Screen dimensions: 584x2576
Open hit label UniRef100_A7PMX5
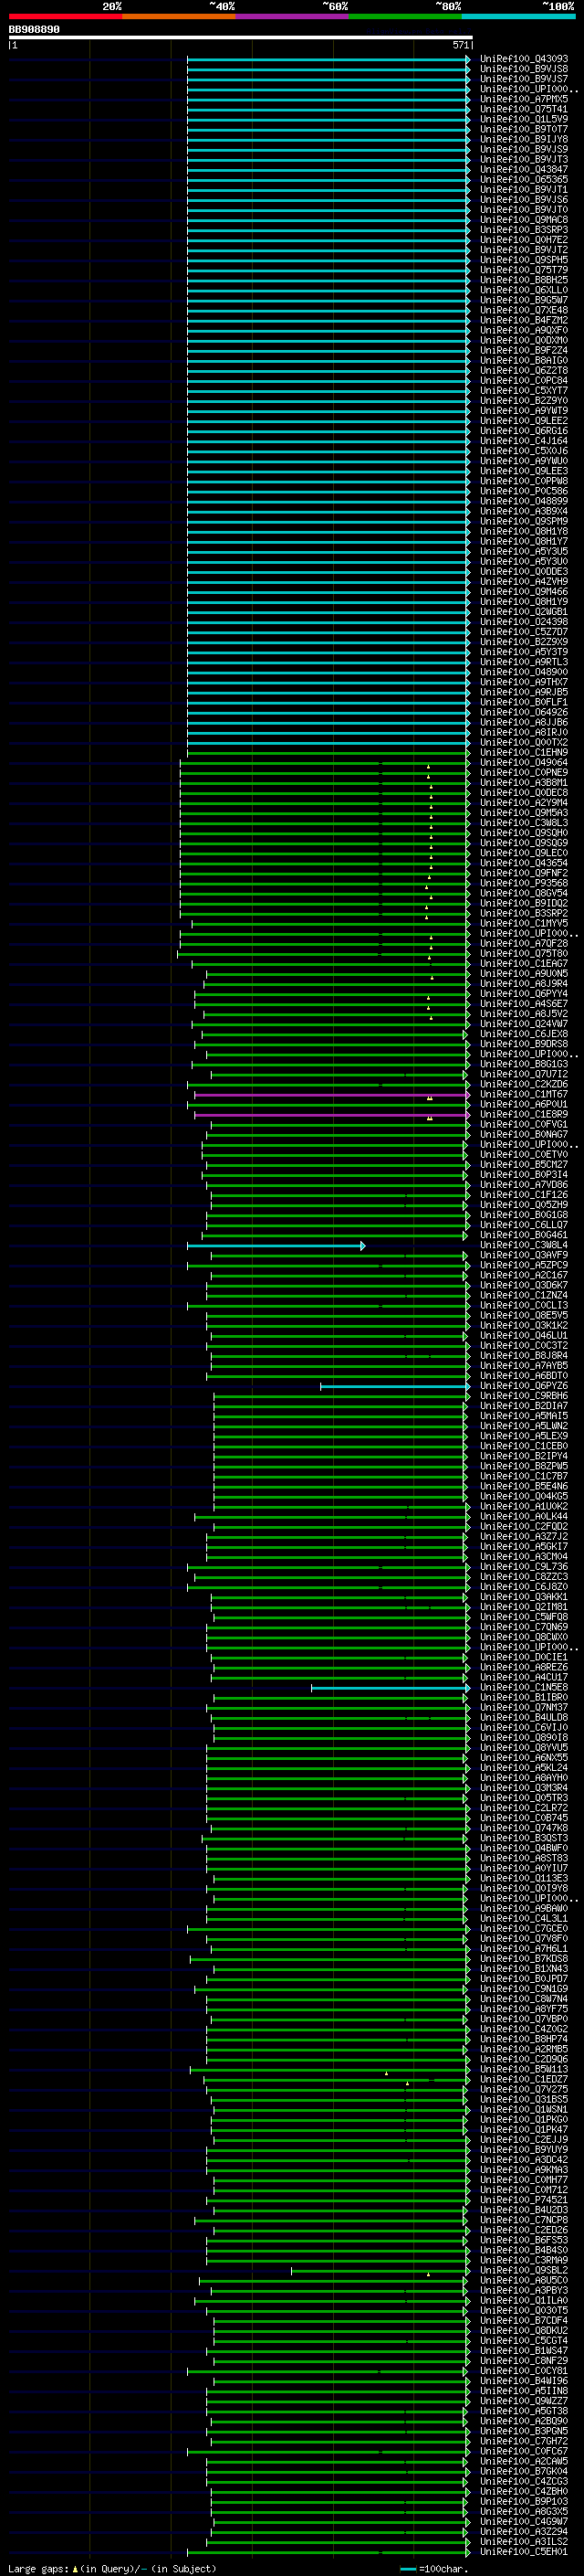pyautogui.click(x=524, y=99)
